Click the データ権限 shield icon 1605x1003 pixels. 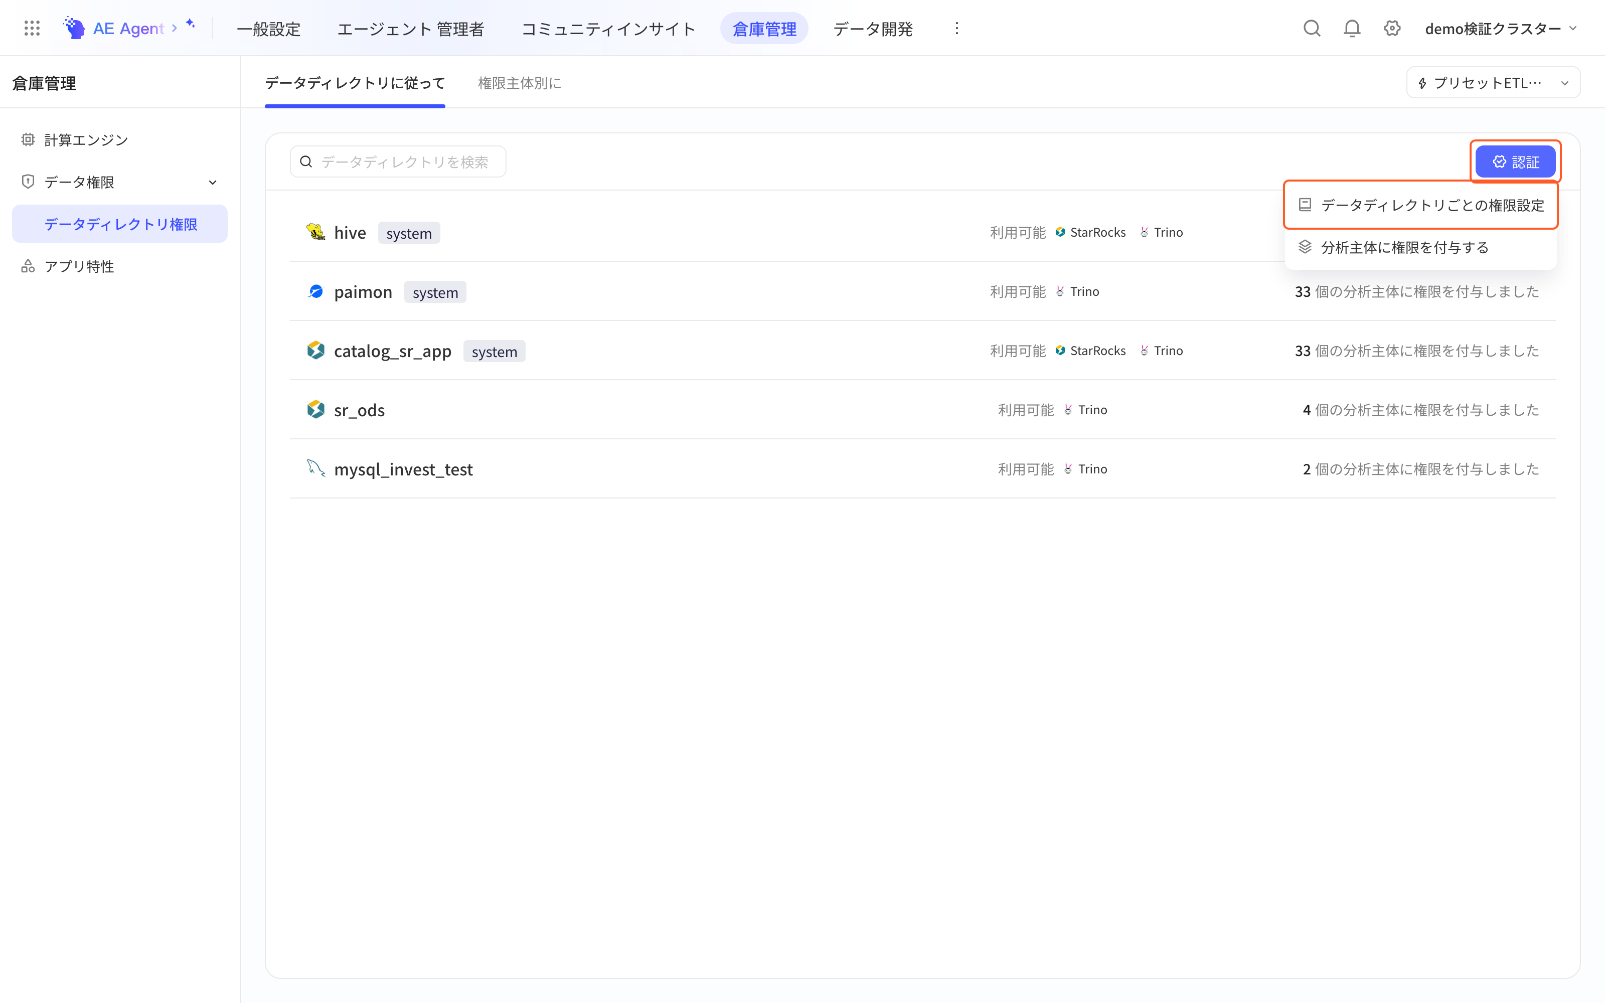[x=28, y=182]
